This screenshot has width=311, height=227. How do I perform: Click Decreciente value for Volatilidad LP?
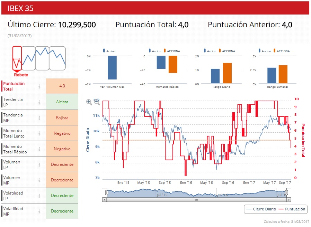[62, 196]
